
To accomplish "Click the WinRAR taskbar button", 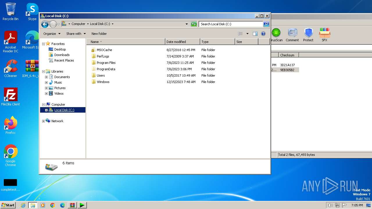I will 72,205.
